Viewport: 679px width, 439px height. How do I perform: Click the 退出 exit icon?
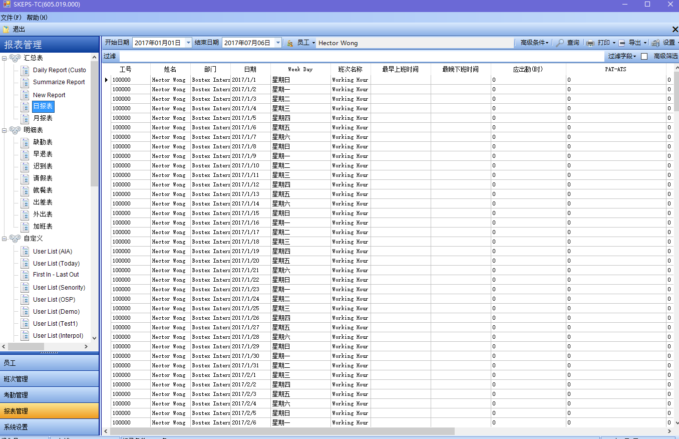pos(6,30)
